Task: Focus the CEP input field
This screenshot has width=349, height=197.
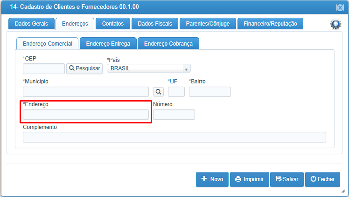Action: [44, 68]
